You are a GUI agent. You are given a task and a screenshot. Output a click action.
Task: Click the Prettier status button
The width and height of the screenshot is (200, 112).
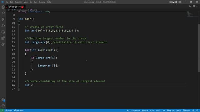[187, 110]
